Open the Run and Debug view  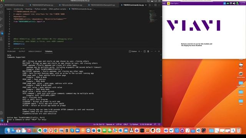[2, 26]
